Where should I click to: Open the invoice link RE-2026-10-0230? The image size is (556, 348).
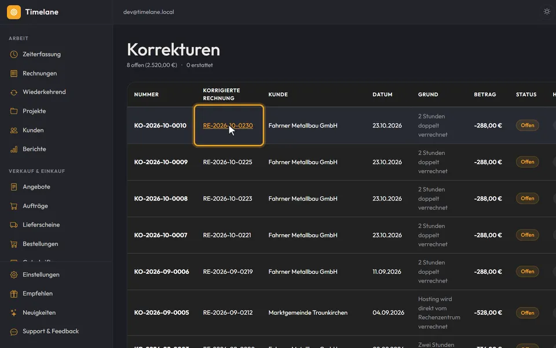228,125
